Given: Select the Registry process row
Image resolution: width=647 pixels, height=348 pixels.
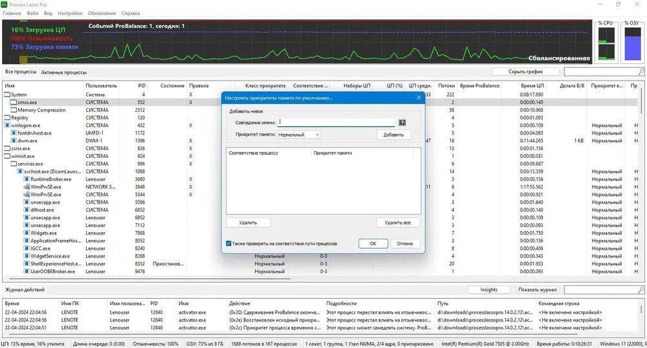Looking at the screenshot, I should 320,118.
